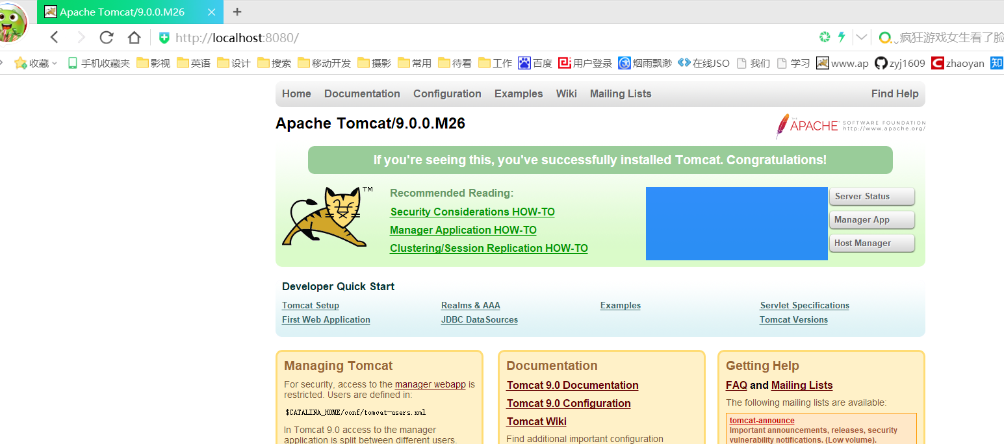Viewport: 1004px width, 444px height.
Task: Open the zhaoyan bookmark
Action: (958, 63)
